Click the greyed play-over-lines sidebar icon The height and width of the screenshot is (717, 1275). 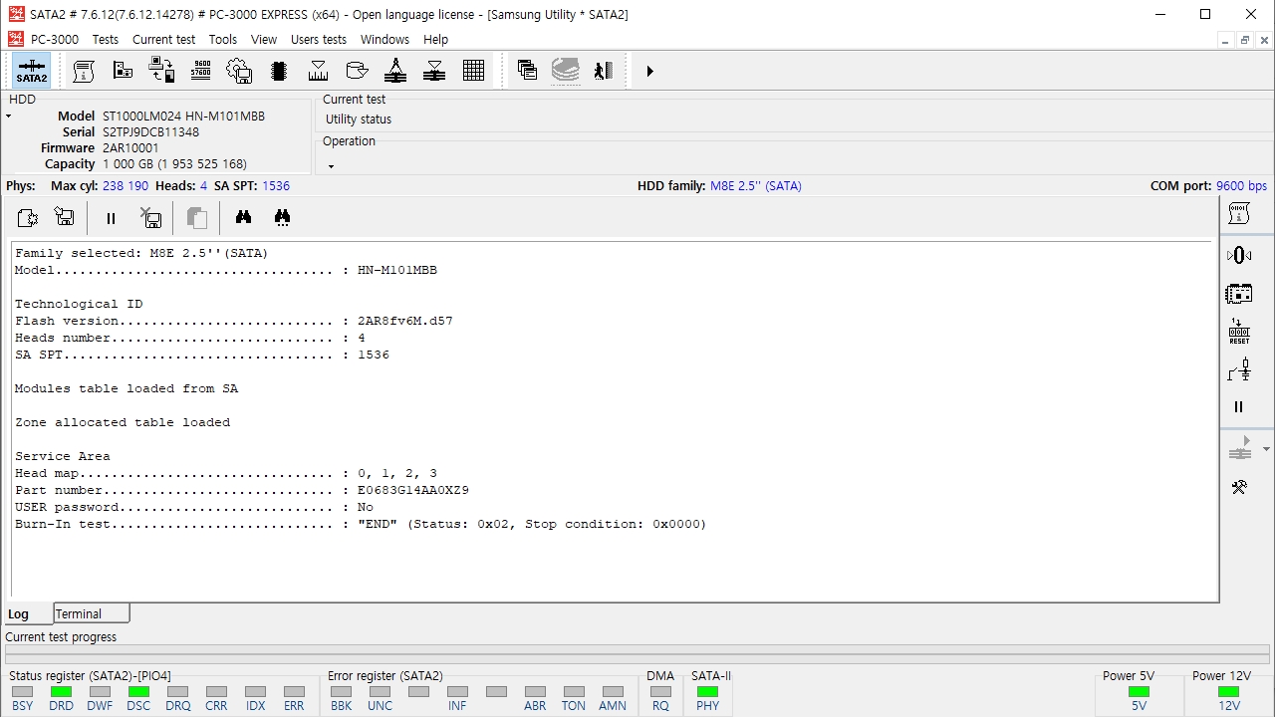click(1239, 448)
